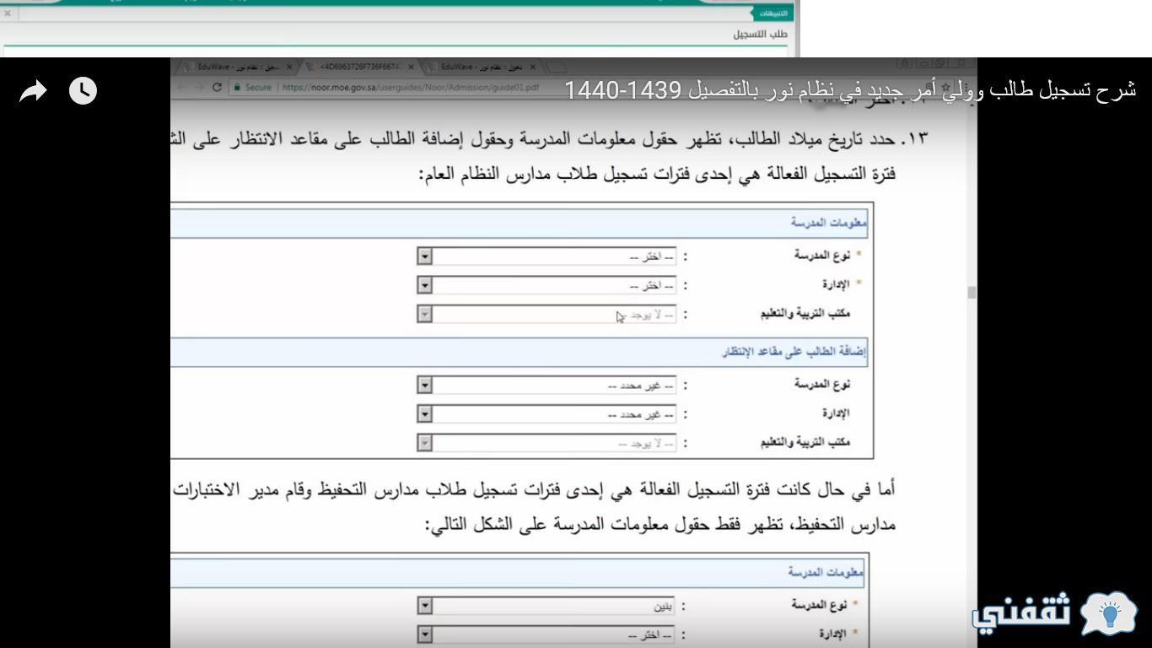Click the video title شرح تسجيل طالب
Screen dimensions: 1152x648
(x=850, y=89)
